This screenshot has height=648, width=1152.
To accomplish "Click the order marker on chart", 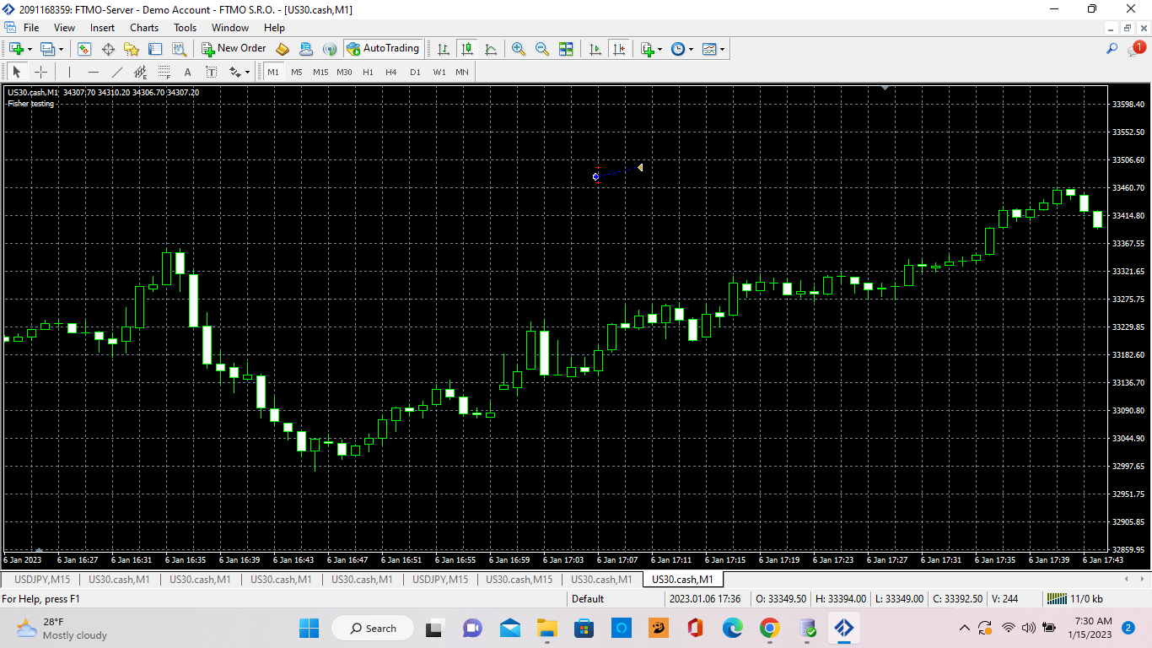I will pos(596,176).
